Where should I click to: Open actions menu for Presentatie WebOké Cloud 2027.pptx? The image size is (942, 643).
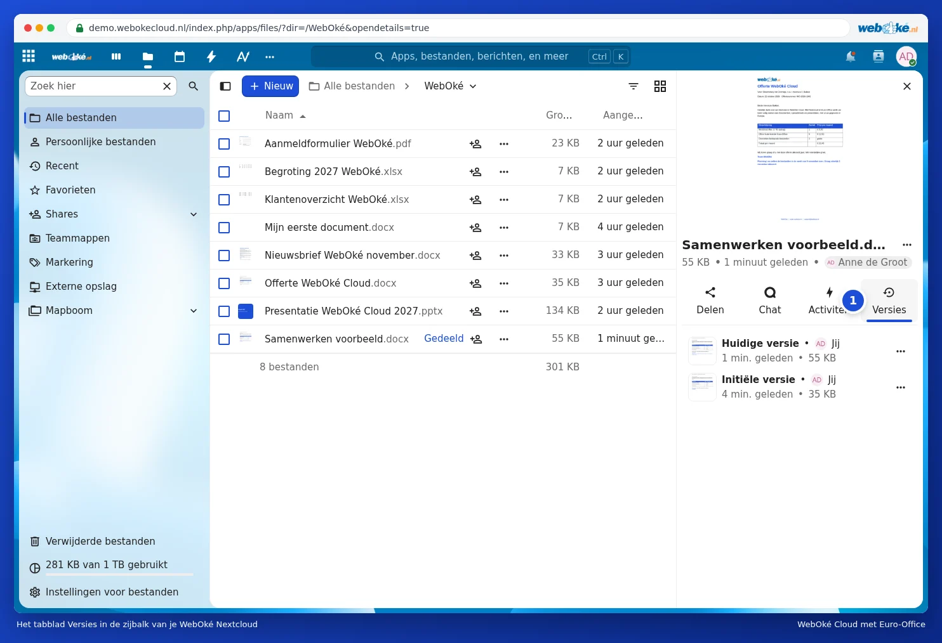tap(504, 311)
